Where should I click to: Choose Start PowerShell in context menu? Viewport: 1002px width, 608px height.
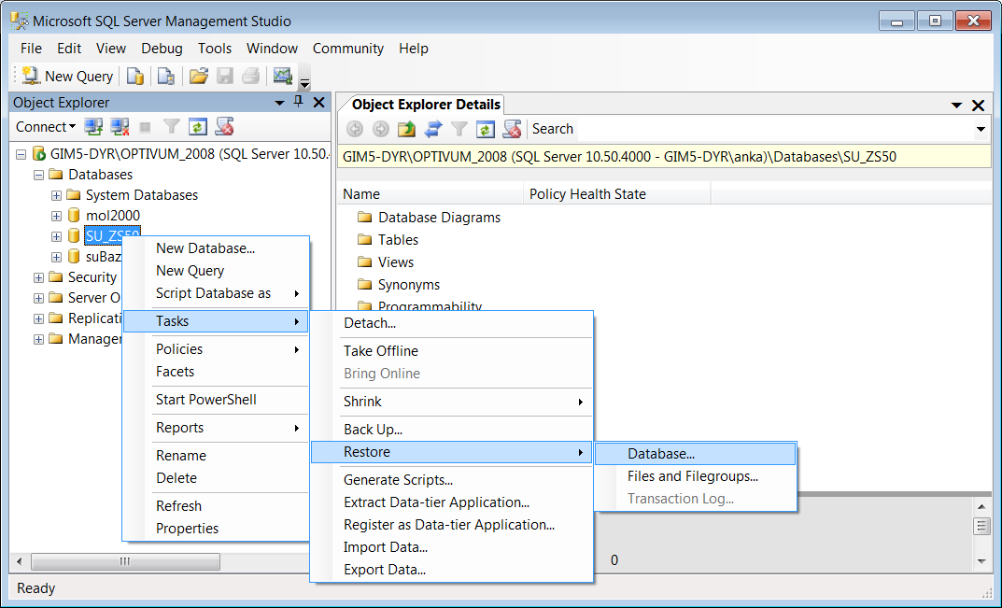pos(216,400)
